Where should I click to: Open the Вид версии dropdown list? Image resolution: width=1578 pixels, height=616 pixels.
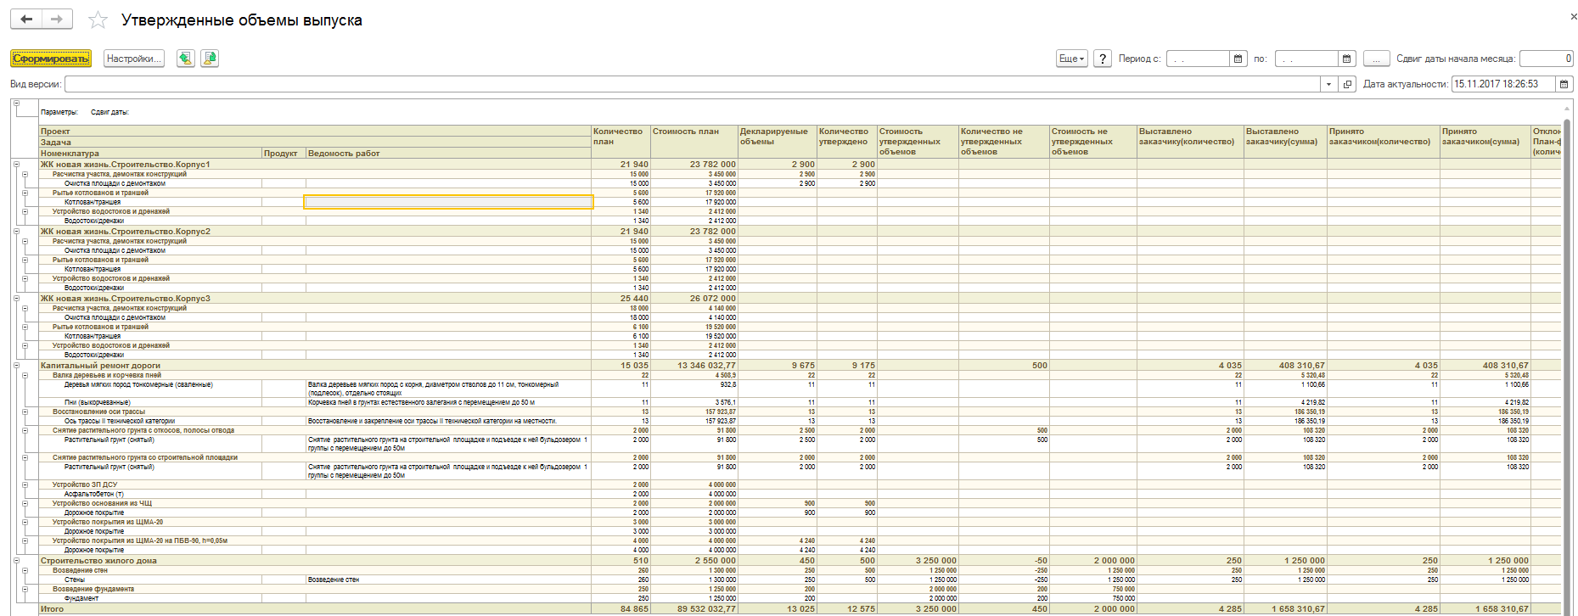[x=1328, y=84]
